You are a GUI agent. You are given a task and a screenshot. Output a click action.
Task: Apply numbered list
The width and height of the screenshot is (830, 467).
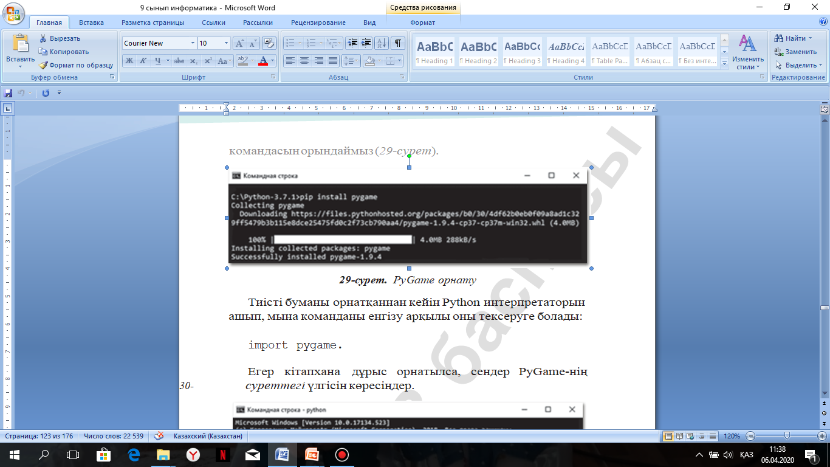[311, 43]
